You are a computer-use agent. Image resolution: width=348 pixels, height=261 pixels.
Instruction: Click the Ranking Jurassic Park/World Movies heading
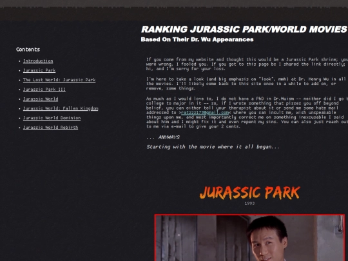(x=244, y=29)
